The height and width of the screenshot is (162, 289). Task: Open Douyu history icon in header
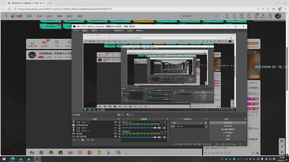227,16
